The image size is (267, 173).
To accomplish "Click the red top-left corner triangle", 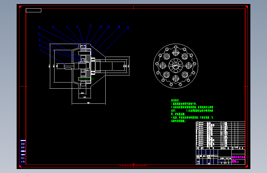I will tap(20, 7).
